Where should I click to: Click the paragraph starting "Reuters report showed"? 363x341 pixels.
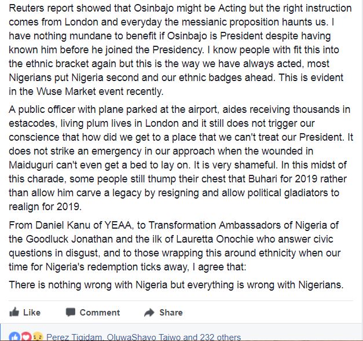coord(180,50)
